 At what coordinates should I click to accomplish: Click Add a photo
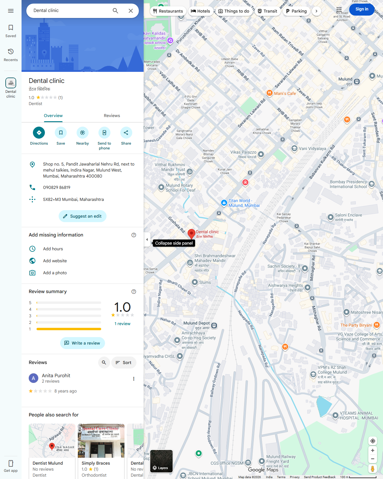[83, 273]
